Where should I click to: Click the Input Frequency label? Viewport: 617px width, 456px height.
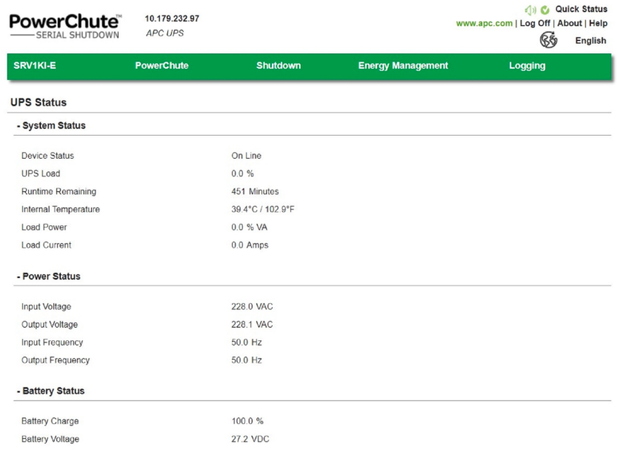(53, 343)
